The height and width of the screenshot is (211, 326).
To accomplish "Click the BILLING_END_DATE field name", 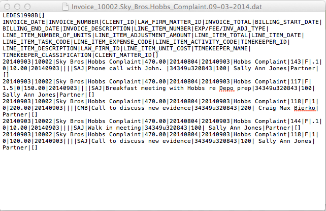I will 31,28.
